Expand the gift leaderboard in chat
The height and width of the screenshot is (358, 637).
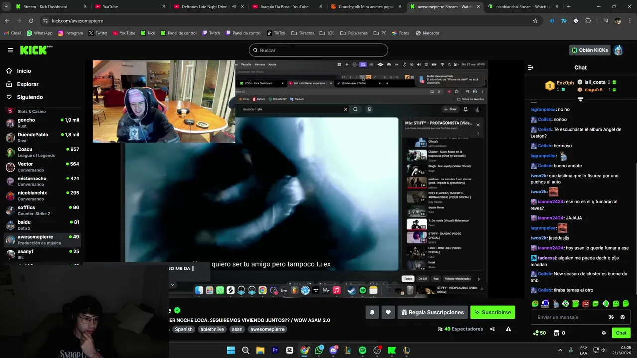[x=580, y=99]
